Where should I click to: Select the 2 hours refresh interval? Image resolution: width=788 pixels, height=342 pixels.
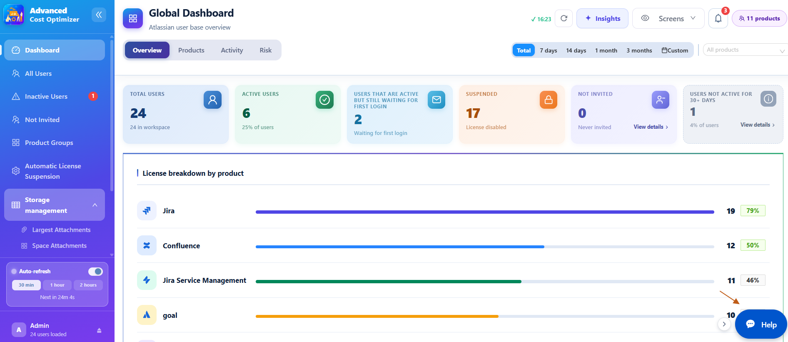(88, 285)
